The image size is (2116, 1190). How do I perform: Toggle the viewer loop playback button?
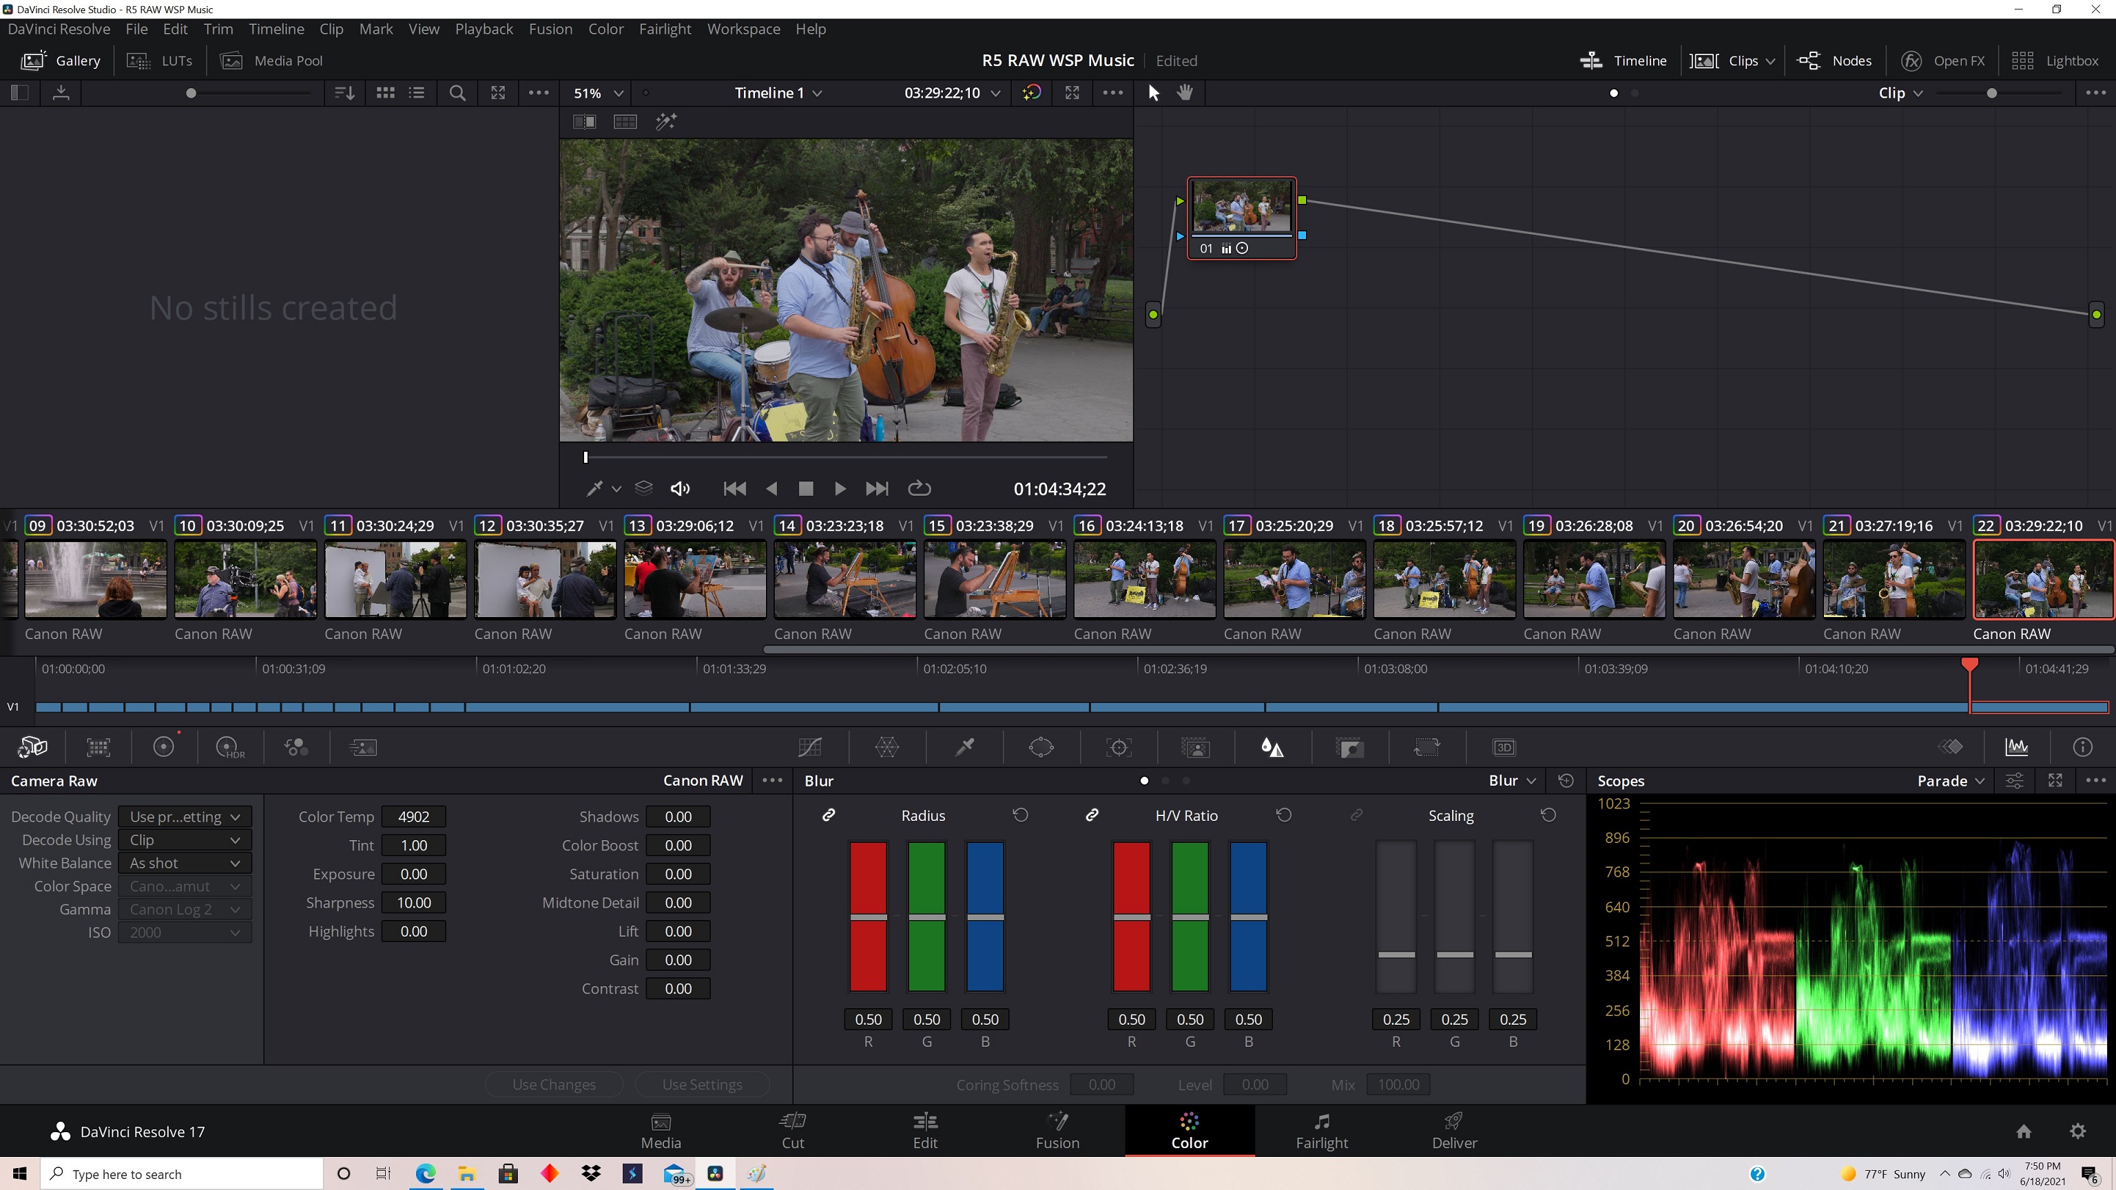tap(919, 489)
